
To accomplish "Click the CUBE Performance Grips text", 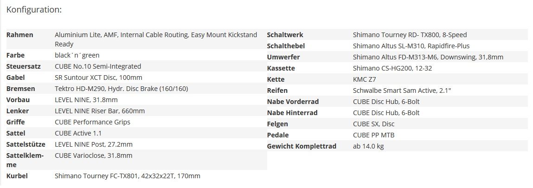I will [92, 122].
